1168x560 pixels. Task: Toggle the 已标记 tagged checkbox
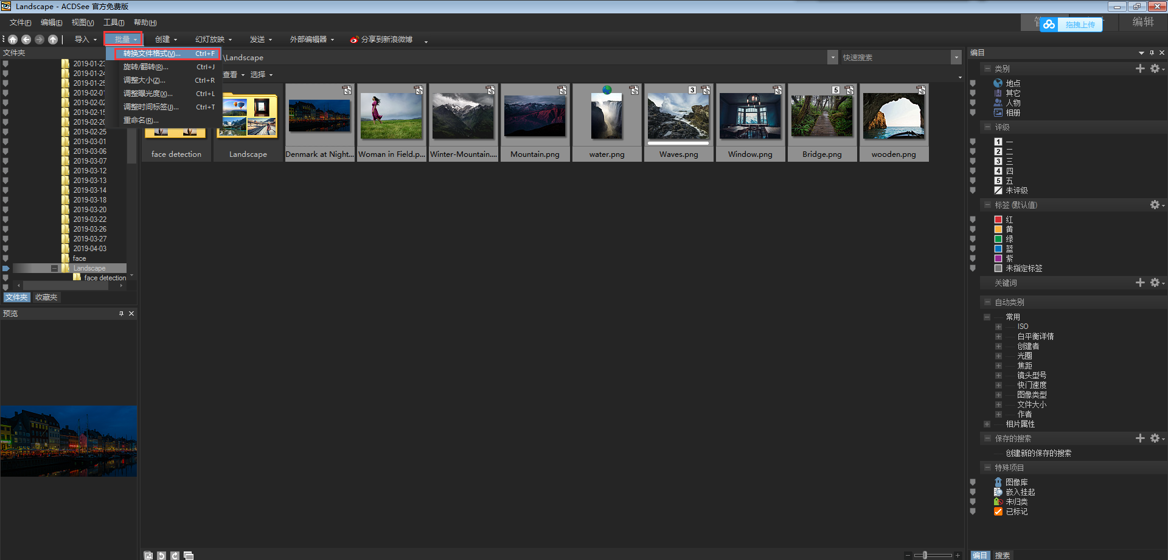(x=998, y=511)
